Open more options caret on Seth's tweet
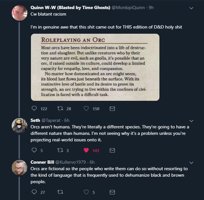 tap(191, 120)
